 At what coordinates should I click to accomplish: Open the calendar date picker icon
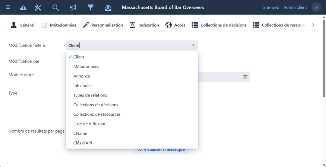[245, 77]
